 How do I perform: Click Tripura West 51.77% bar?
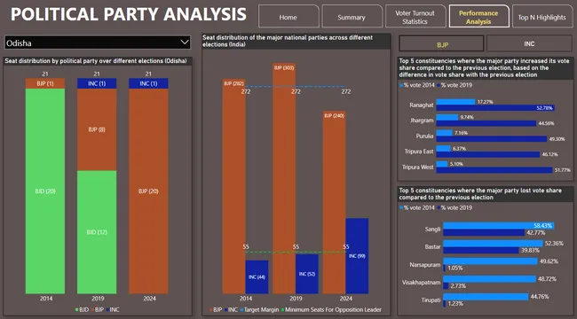pyautogui.click(x=494, y=170)
